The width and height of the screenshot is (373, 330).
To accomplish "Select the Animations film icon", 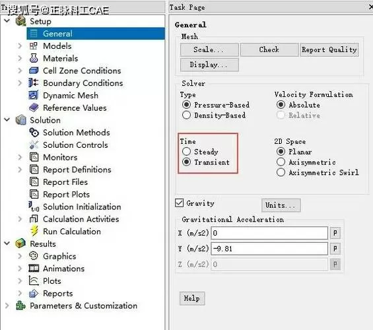I will (x=34, y=268).
